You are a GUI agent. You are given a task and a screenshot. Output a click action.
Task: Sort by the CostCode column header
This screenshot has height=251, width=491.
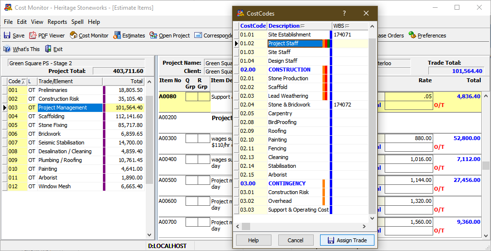click(253, 26)
